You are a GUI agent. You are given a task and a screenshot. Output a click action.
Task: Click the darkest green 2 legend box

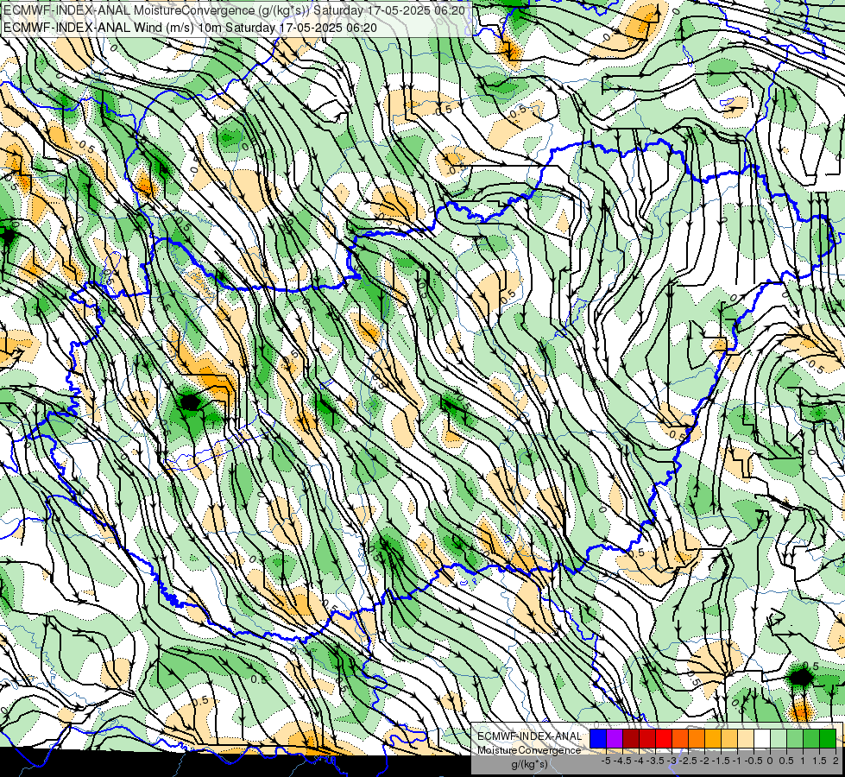pyautogui.click(x=828, y=739)
